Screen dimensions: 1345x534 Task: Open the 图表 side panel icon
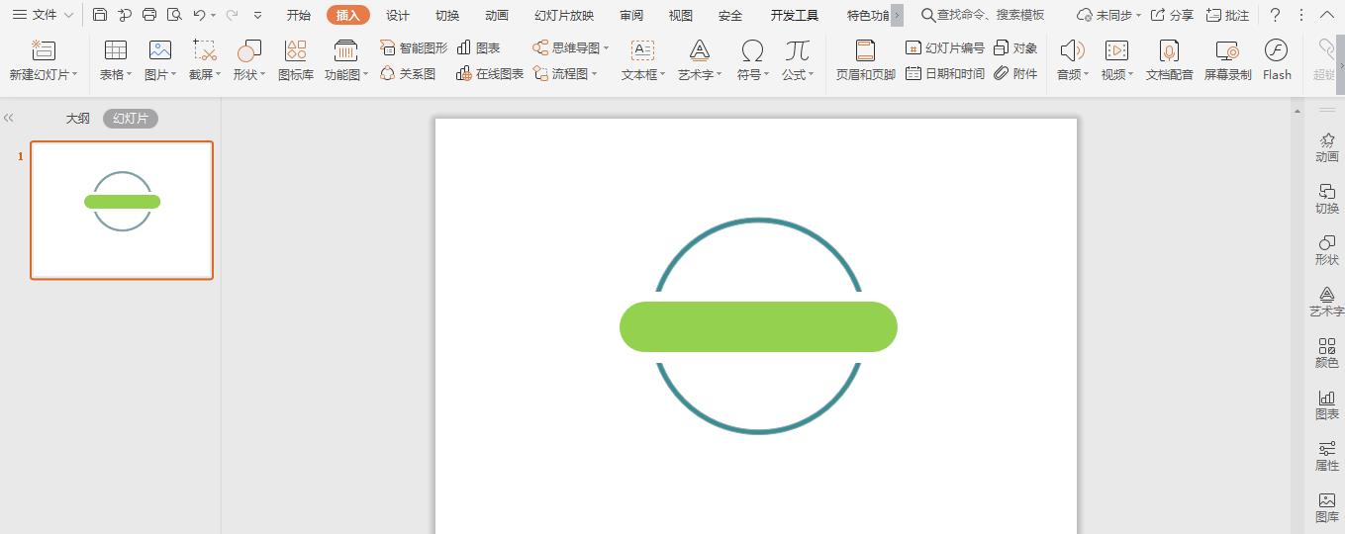(x=1327, y=404)
